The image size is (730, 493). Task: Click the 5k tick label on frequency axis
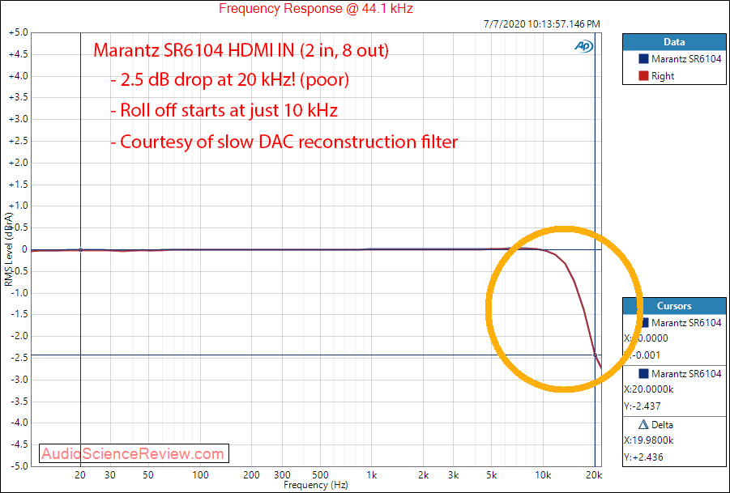point(492,475)
